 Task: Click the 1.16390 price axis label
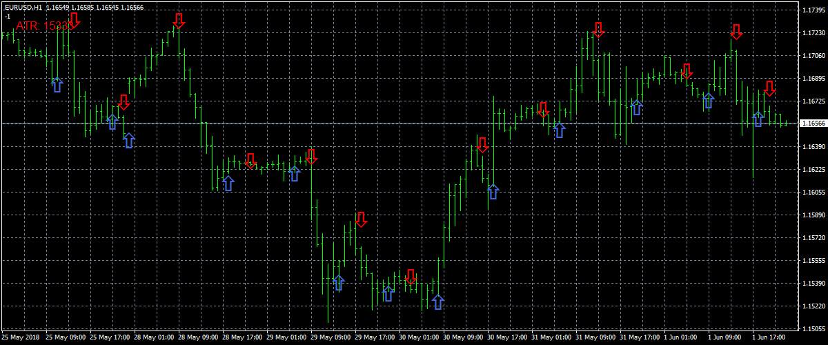point(814,147)
